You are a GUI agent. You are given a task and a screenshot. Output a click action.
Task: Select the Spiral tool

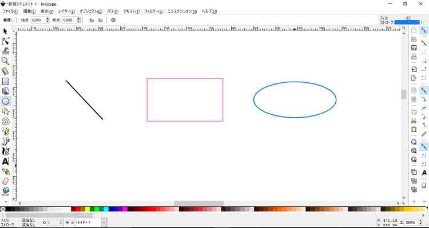point(6,121)
